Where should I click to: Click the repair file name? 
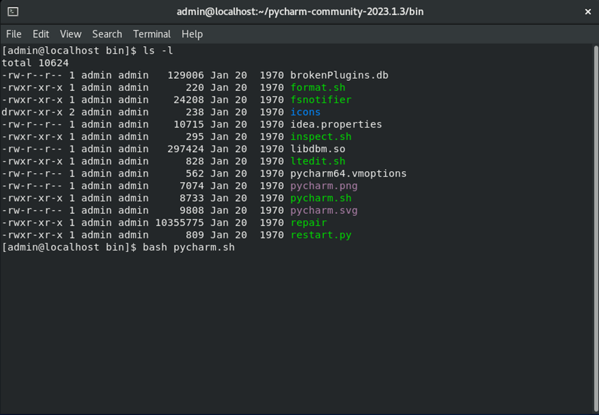(x=308, y=222)
